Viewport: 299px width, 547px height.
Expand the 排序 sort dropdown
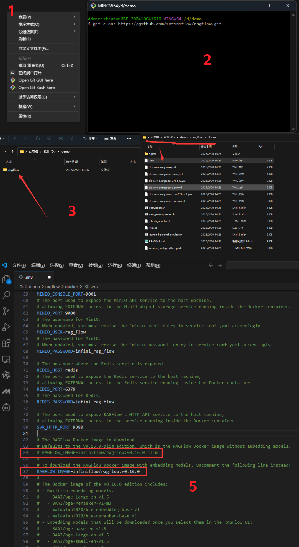[90, 138]
